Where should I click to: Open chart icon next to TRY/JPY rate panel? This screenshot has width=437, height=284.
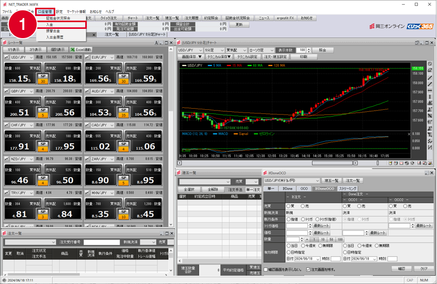[x=7, y=193]
